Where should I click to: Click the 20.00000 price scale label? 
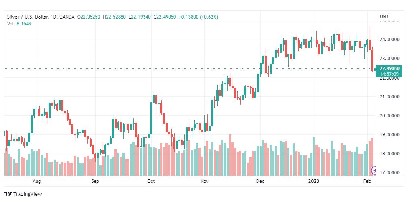[389, 116]
